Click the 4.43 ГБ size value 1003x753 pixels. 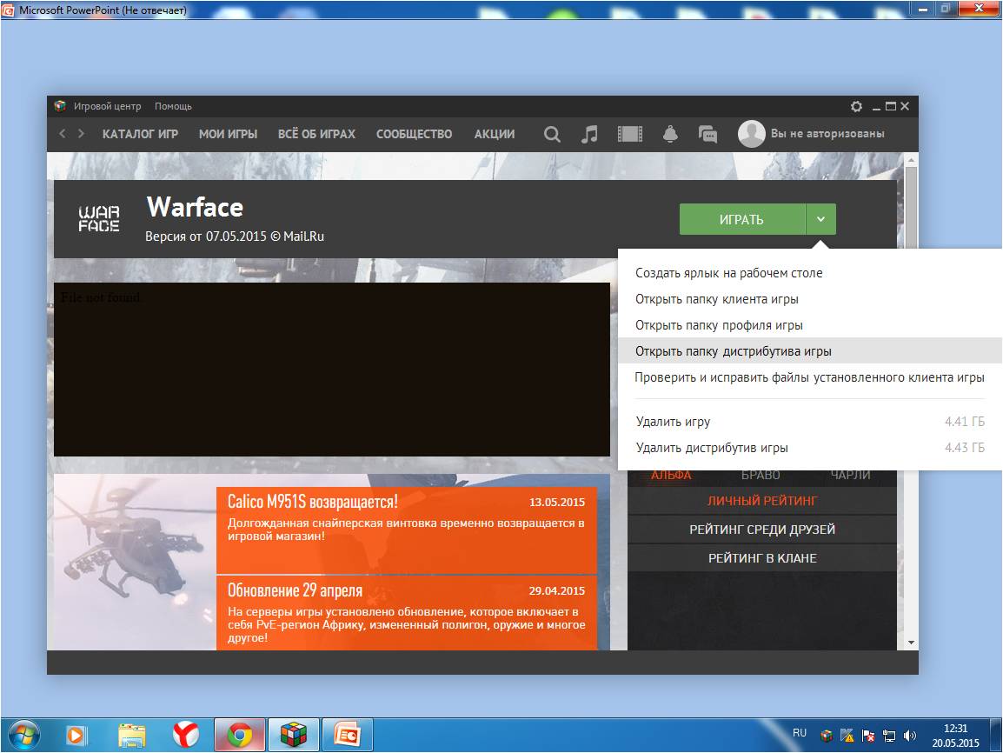point(965,448)
